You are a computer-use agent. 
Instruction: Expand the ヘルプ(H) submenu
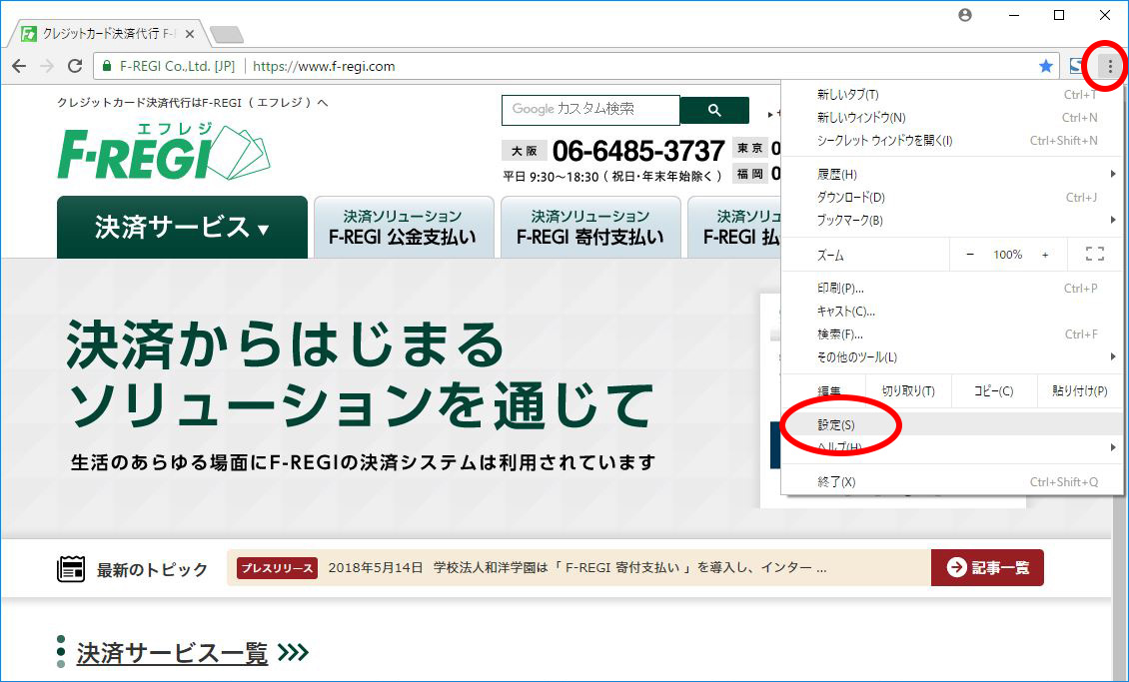click(x=952, y=447)
